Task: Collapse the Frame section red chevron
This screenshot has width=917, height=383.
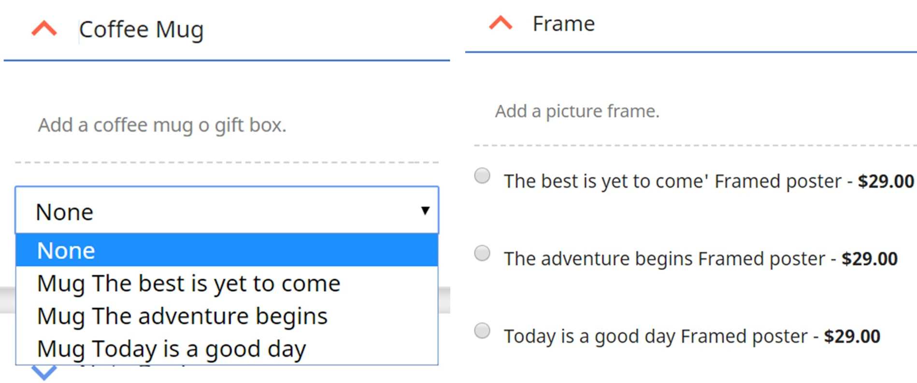Action: [x=500, y=23]
